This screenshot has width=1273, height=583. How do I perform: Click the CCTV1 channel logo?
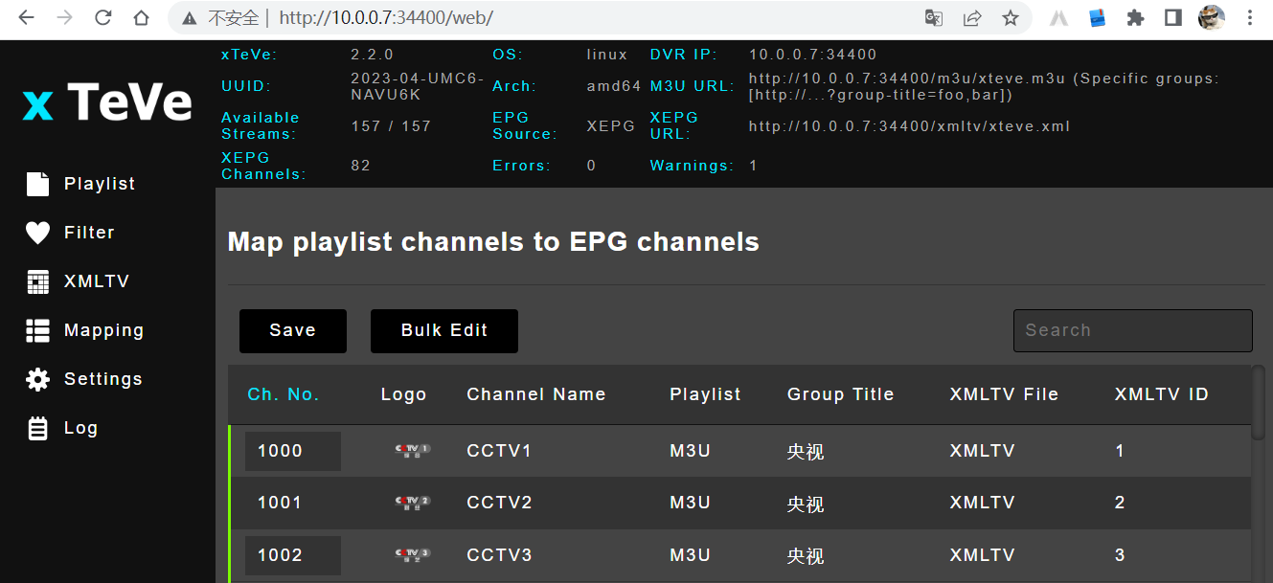pos(413,450)
